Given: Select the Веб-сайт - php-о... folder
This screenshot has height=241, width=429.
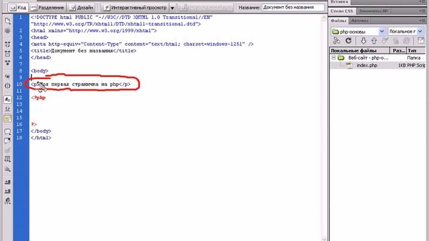Looking at the screenshot, I should tap(368, 58).
